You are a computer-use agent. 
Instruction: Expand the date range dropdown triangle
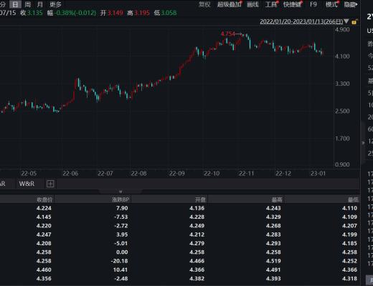click(x=346, y=21)
